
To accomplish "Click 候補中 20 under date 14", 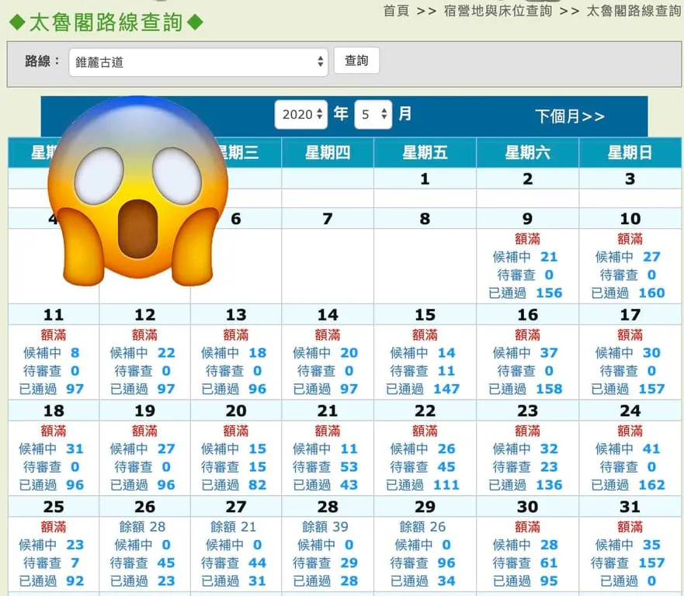I will point(325,353).
